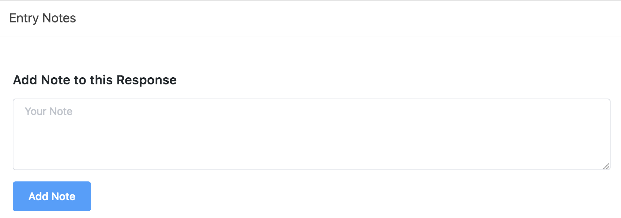
Task: Place cursor in the note entry box
Action: [311, 134]
